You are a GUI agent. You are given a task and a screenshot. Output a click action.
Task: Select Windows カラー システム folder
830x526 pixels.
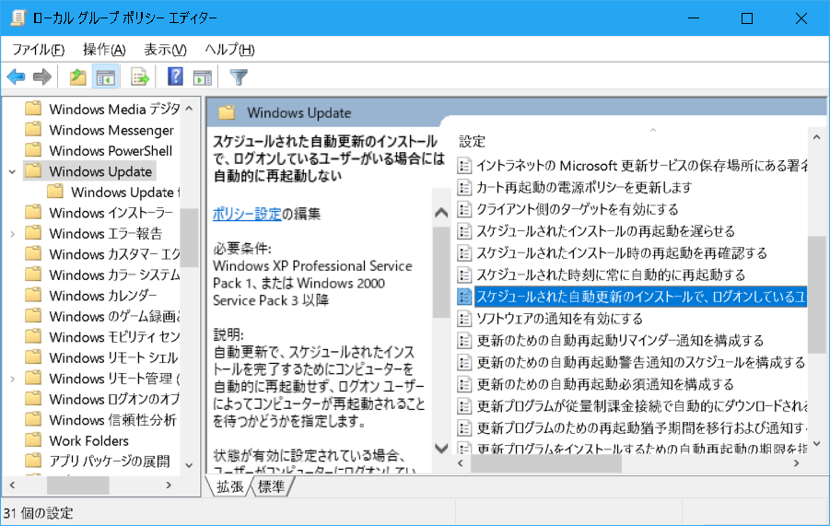pos(114,275)
